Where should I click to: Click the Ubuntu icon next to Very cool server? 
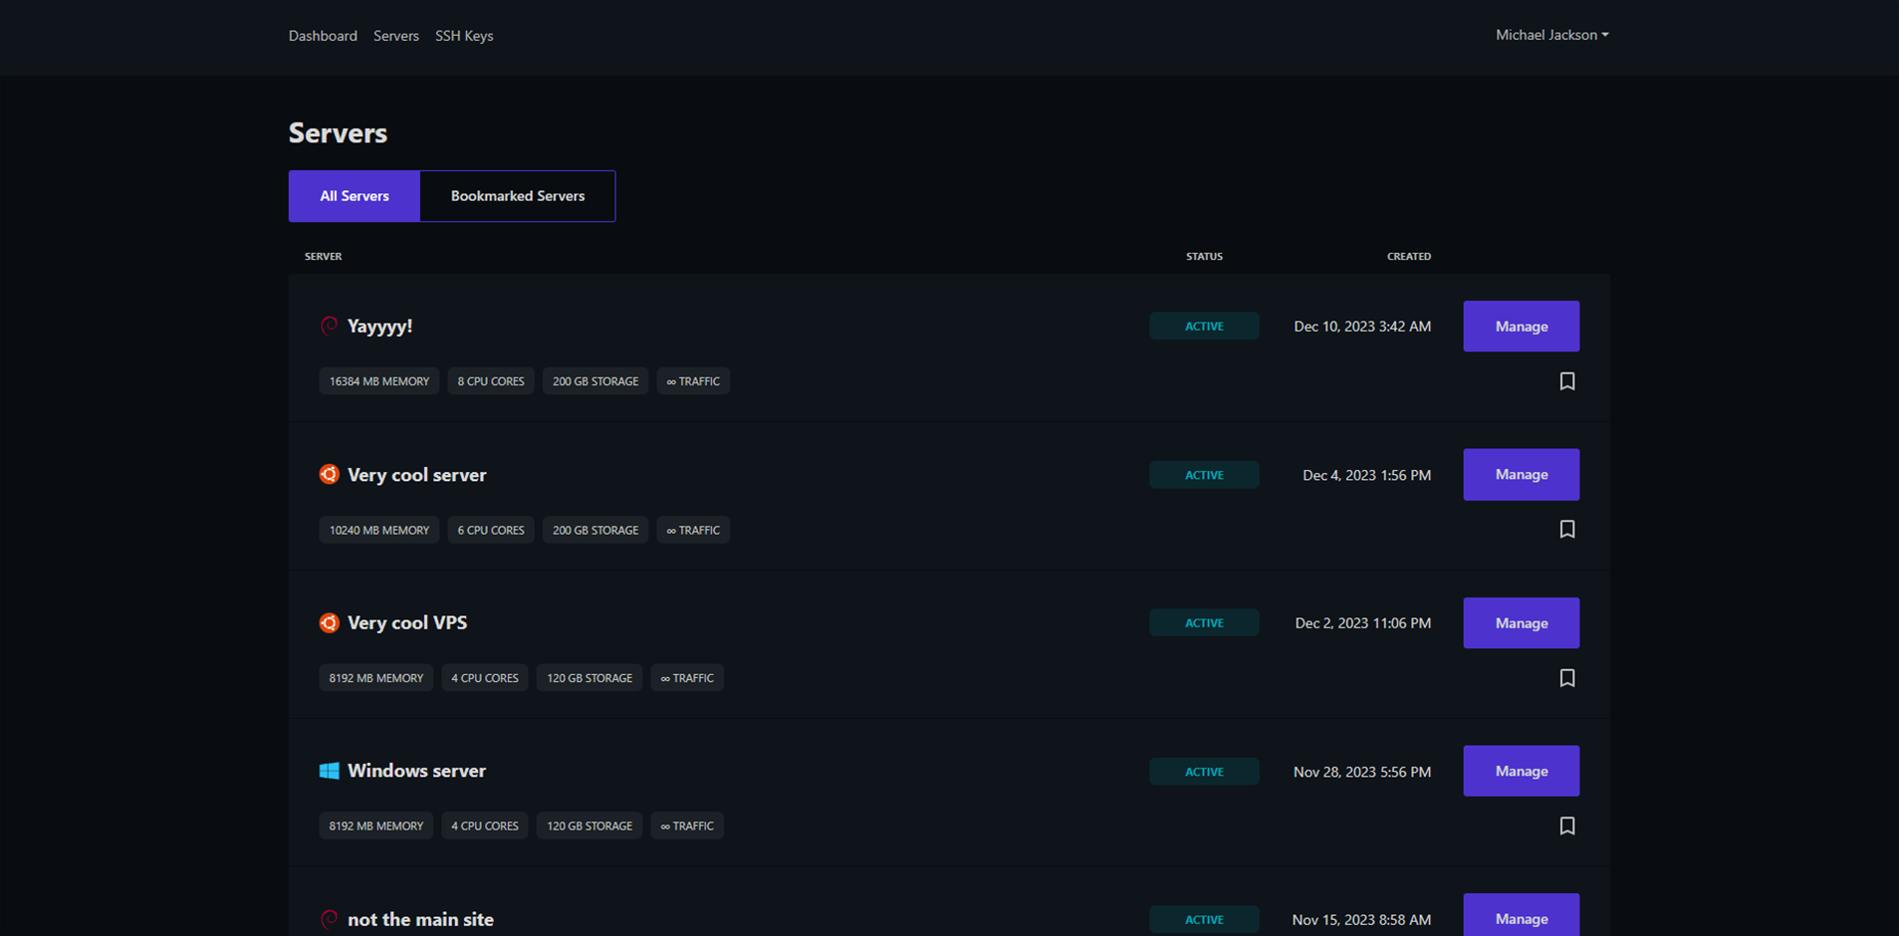tap(329, 474)
